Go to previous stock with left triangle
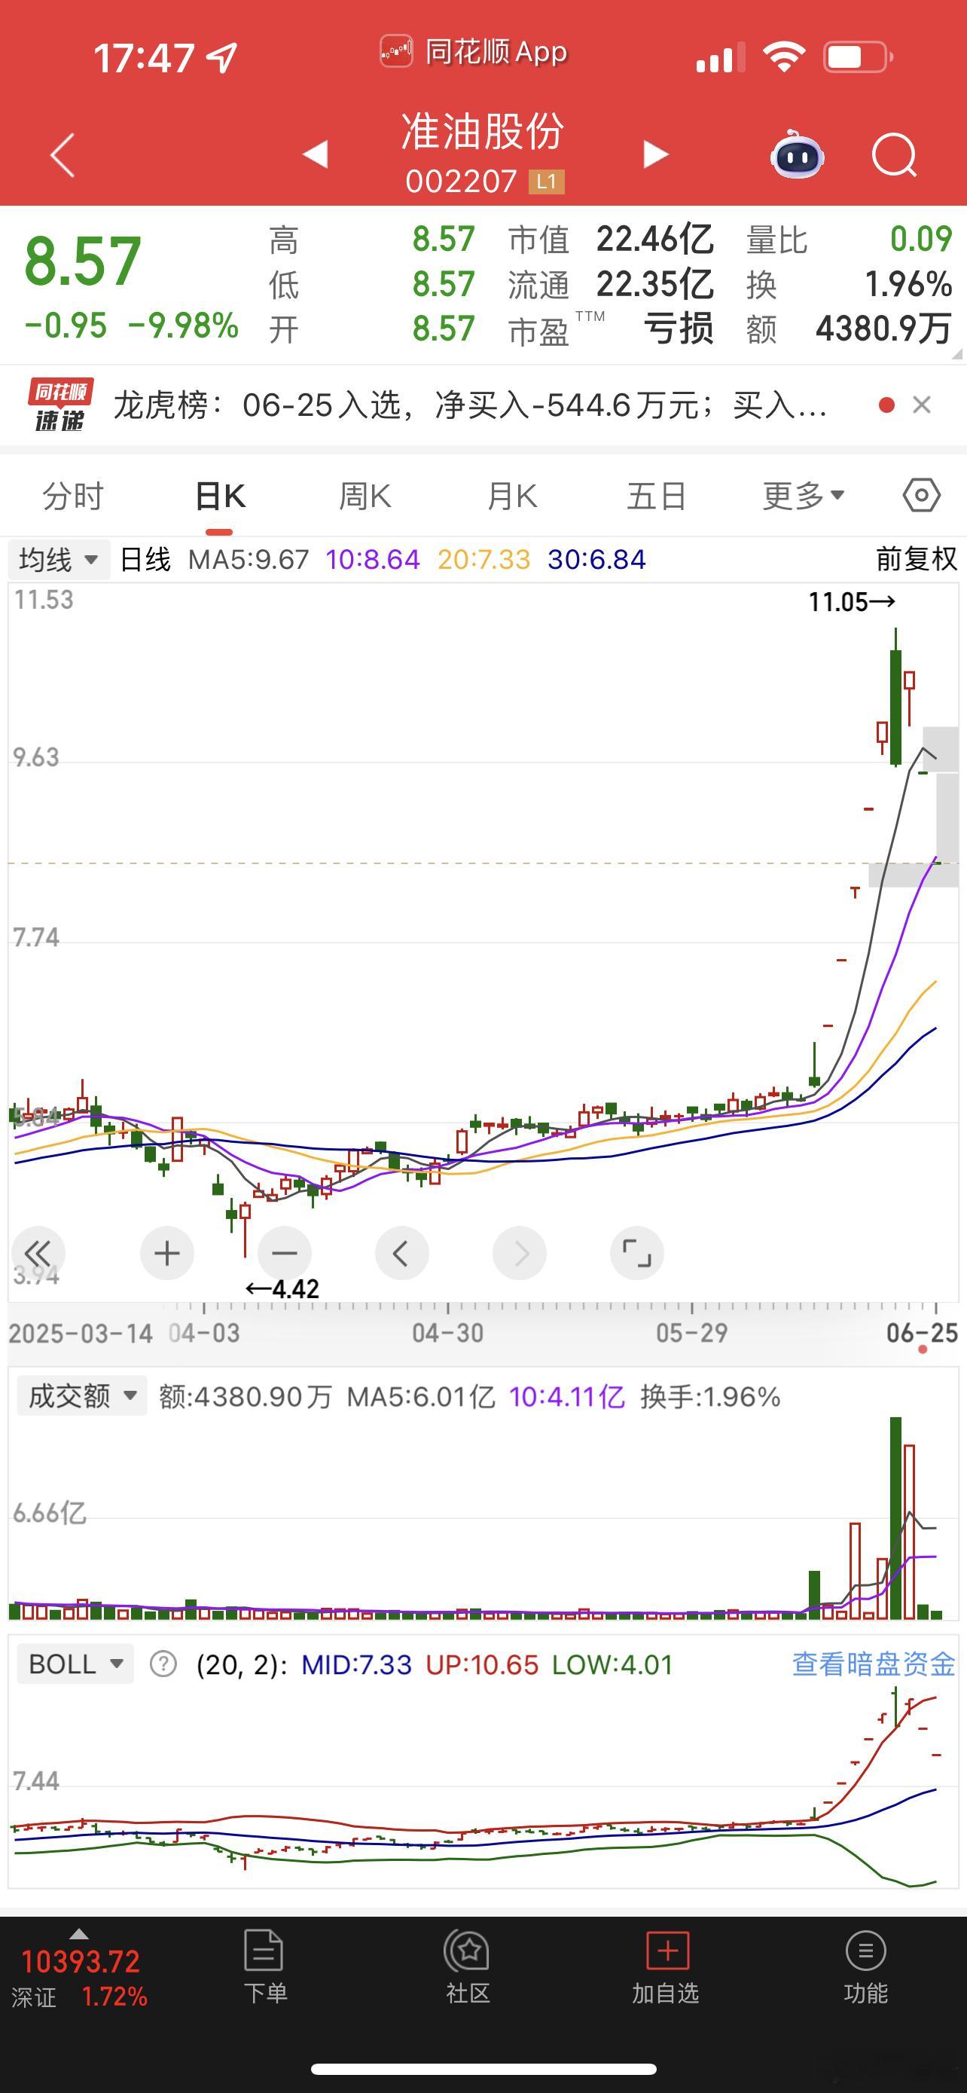 [x=315, y=154]
